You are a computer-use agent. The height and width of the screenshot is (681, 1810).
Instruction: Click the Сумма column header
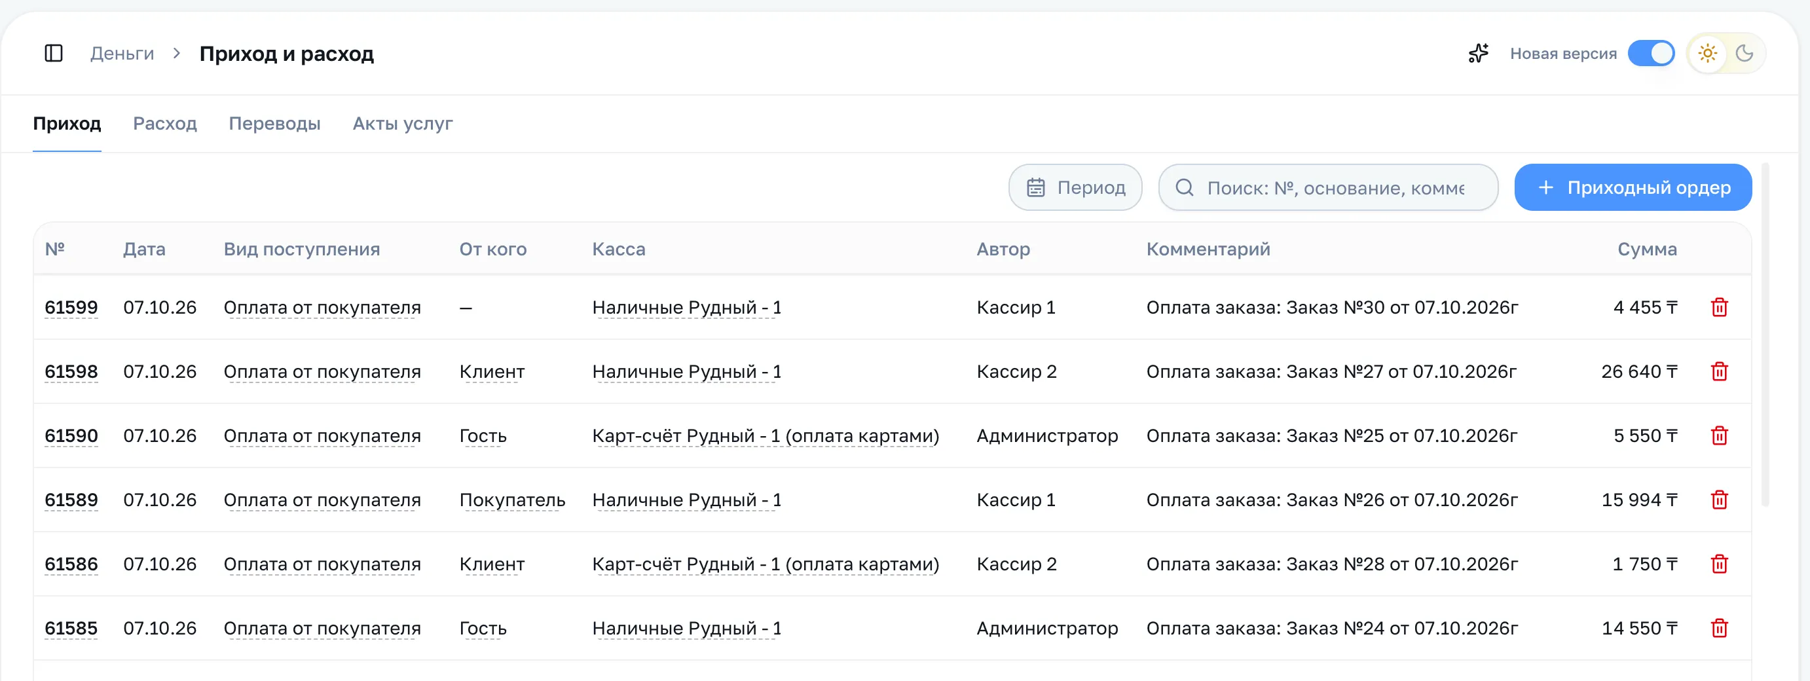click(1647, 249)
